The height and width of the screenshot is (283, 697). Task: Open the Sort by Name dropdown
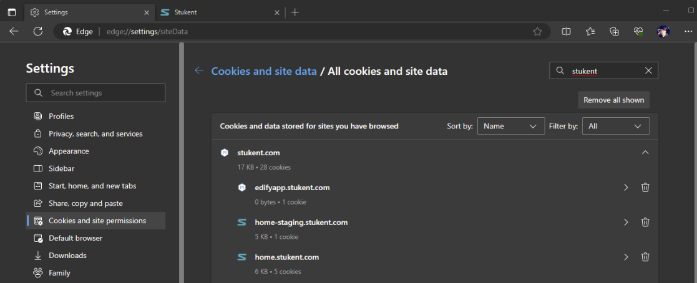pos(511,126)
